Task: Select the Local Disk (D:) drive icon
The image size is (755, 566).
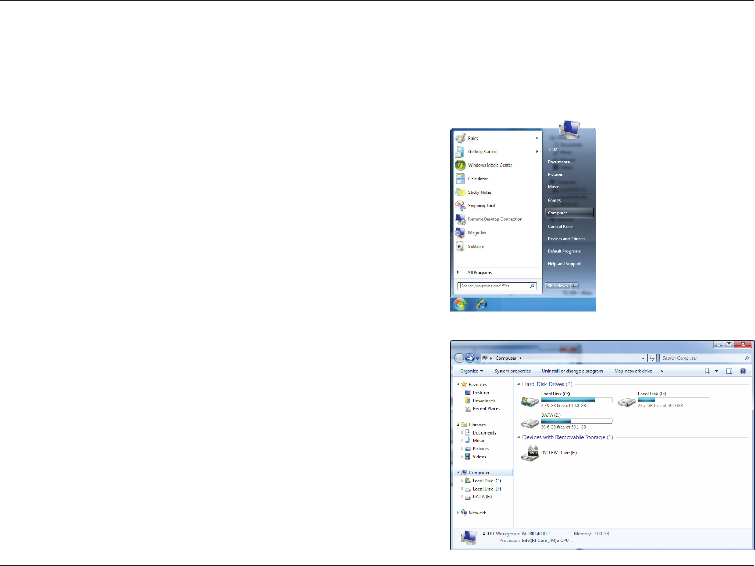Action: [626, 402]
